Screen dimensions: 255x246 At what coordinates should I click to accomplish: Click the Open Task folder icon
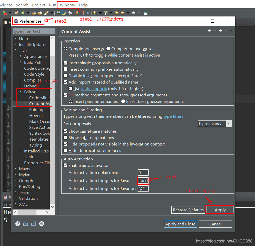click(40, 13)
